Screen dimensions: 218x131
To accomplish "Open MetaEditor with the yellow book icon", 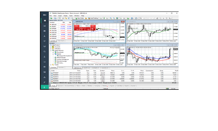I will (x=86, y=18).
